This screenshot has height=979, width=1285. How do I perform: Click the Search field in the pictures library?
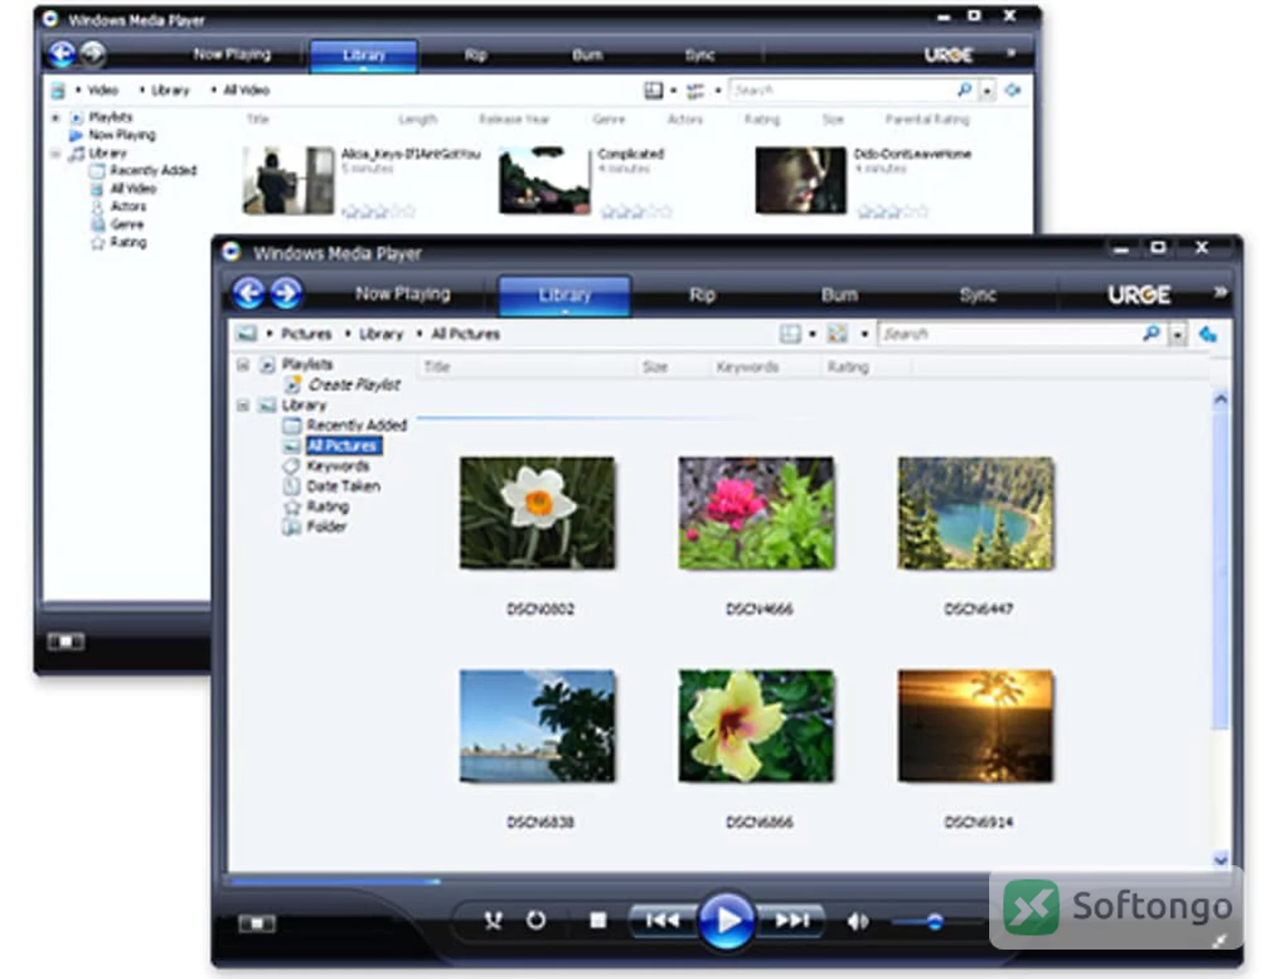[x=1010, y=333]
